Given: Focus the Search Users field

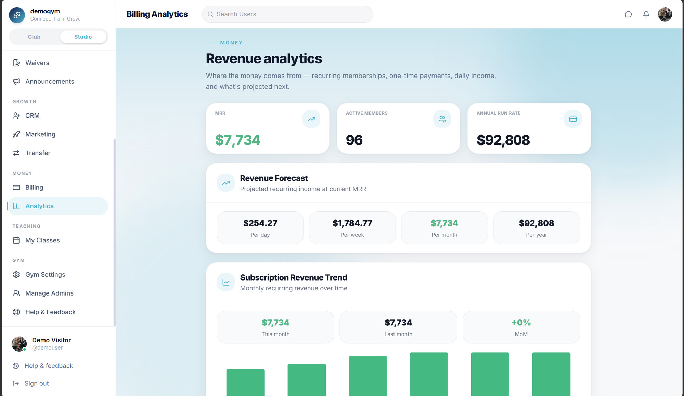Looking at the screenshot, I should [287, 14].
